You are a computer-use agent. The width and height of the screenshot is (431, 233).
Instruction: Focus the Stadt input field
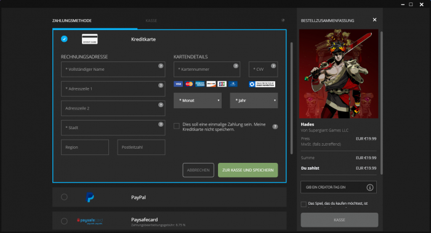coord(113,128)
